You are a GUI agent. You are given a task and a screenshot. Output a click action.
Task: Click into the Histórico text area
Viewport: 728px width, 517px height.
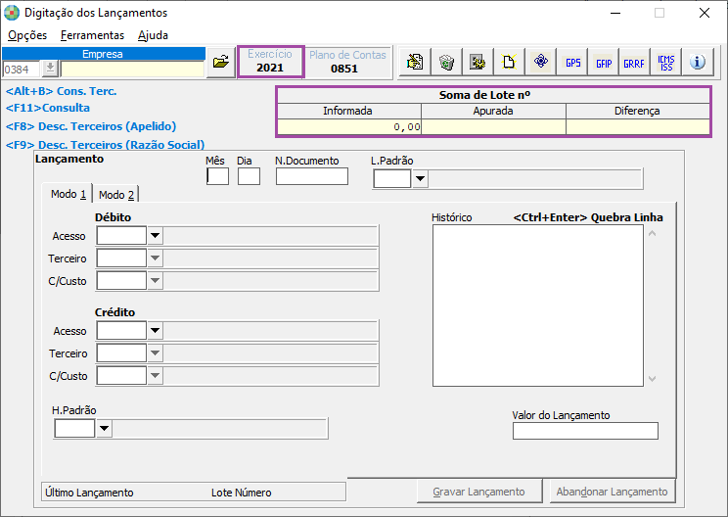537,305
